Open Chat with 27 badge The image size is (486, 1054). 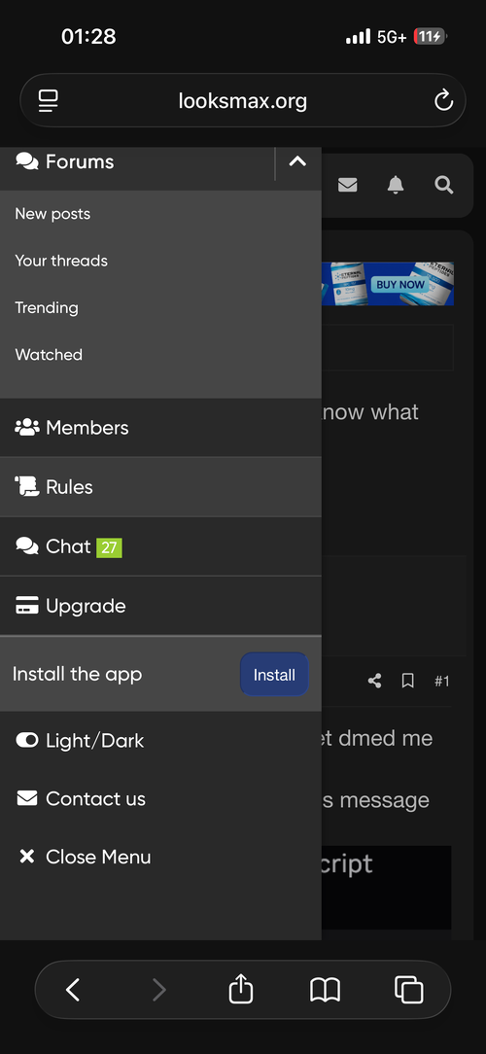160,546
